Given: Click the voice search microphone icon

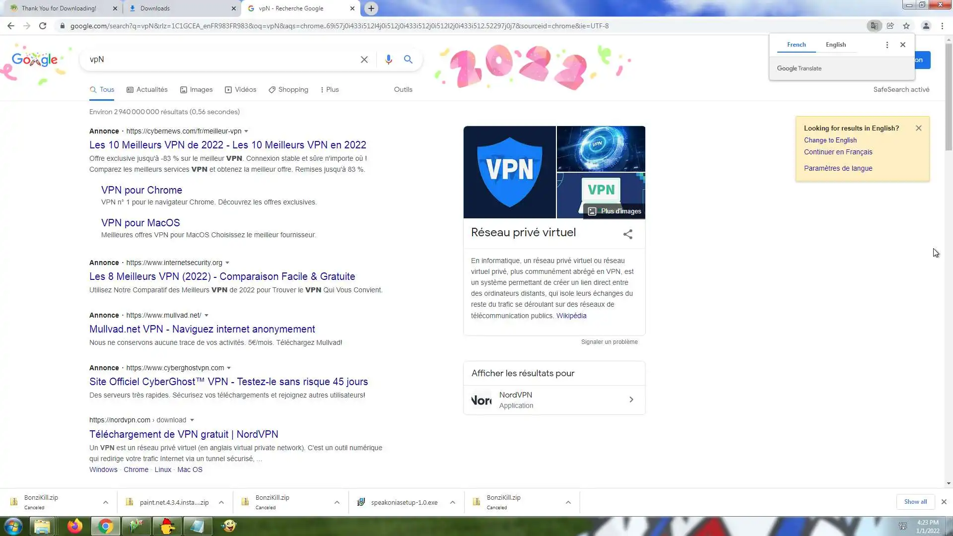Looking at the screenshot, I should click(388, 60).
